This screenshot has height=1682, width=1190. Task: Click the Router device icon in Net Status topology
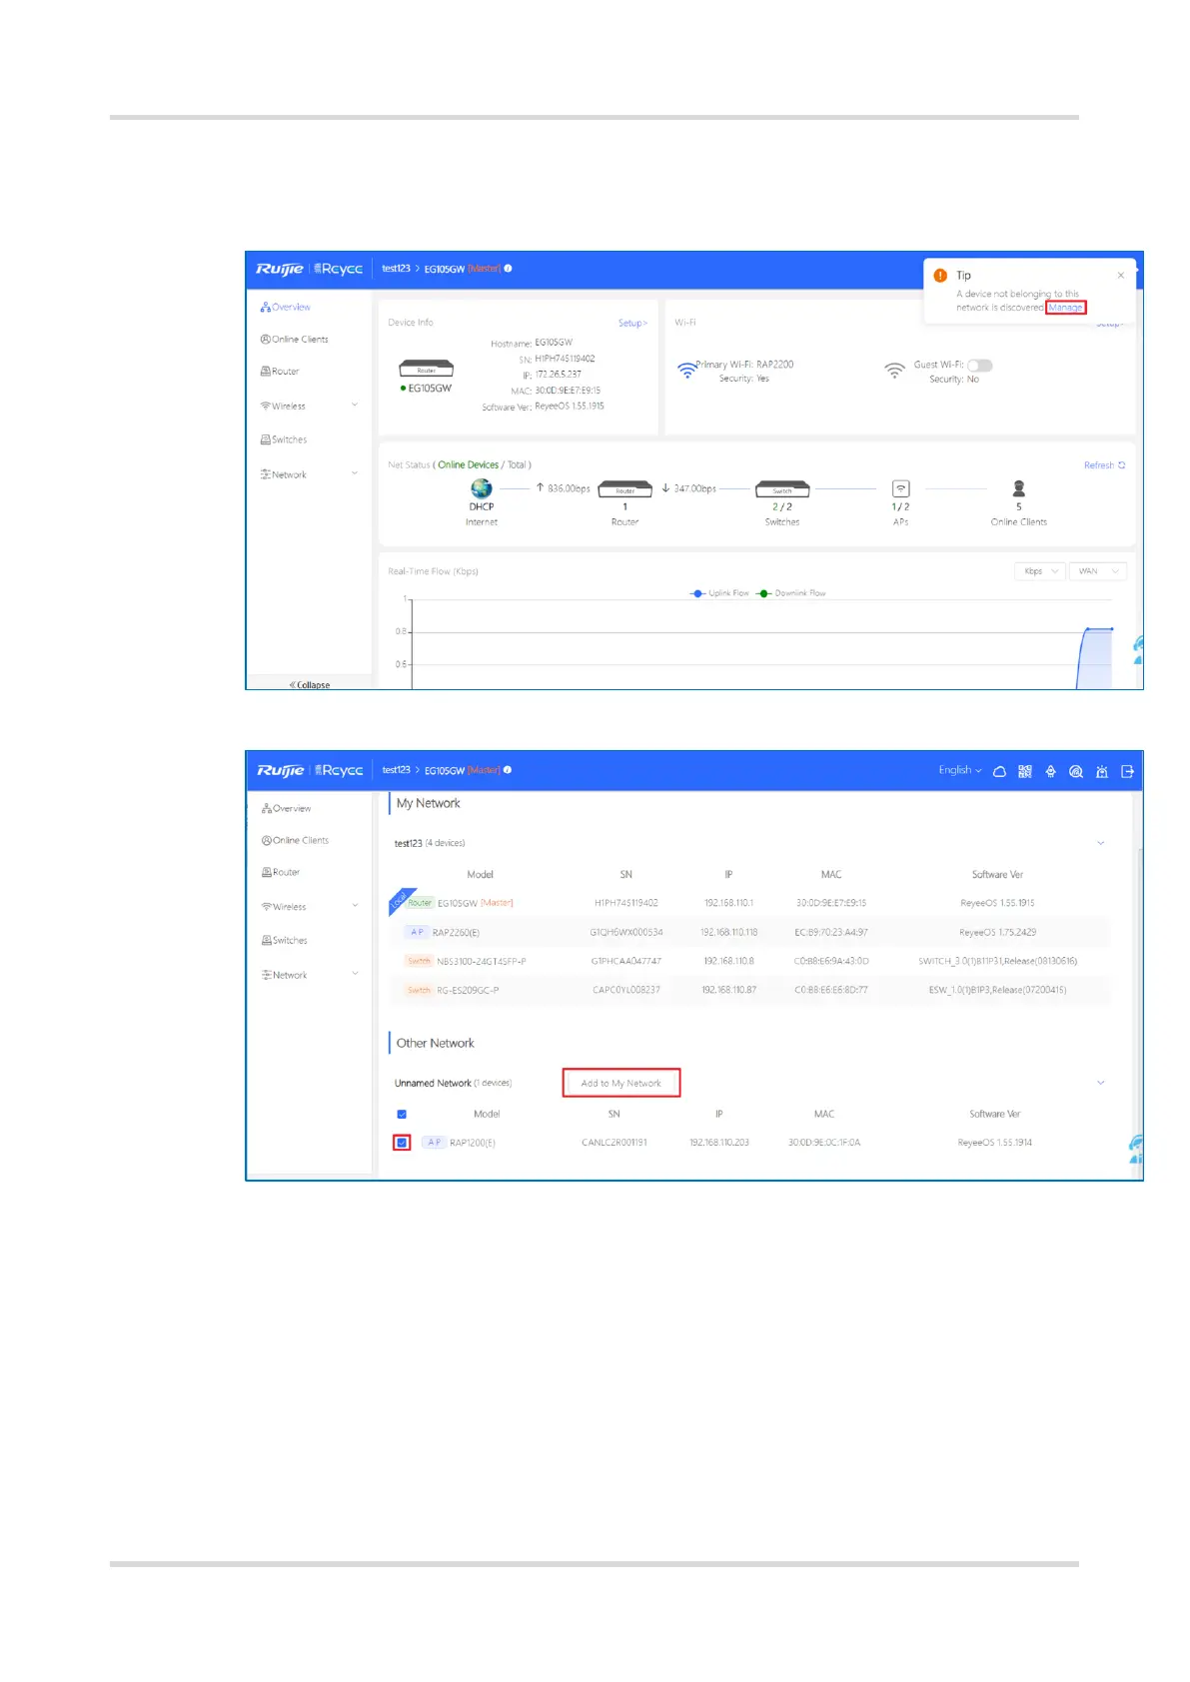tap(625, 489)
